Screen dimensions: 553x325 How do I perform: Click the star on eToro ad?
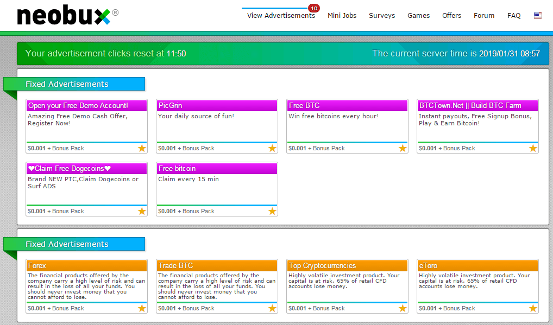tap(533, 308)
